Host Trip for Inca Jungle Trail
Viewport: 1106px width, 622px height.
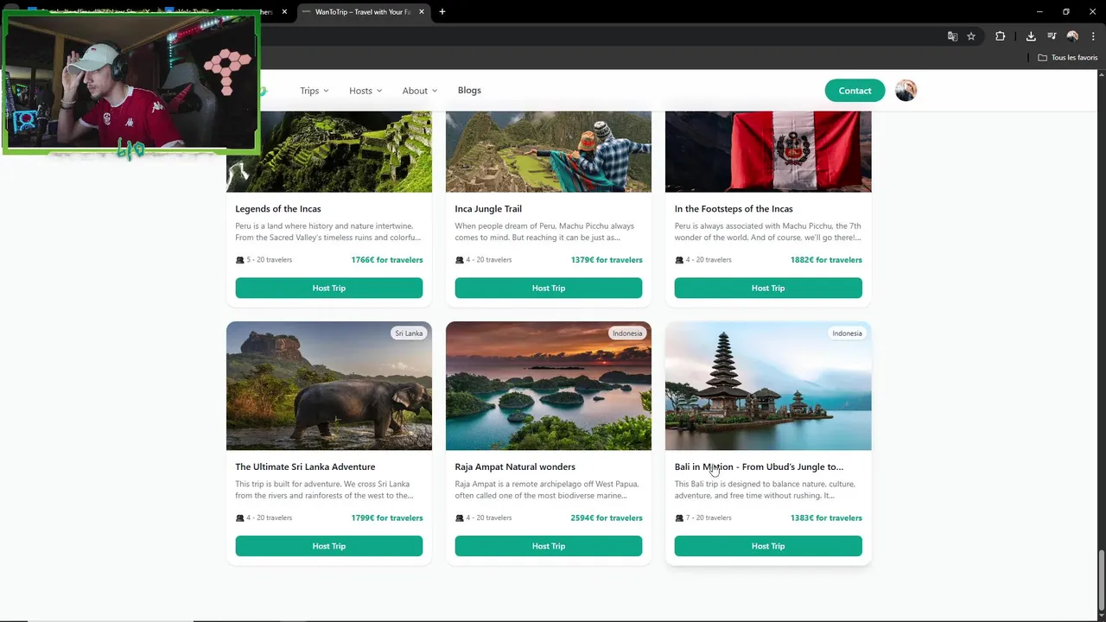(549, 288)
